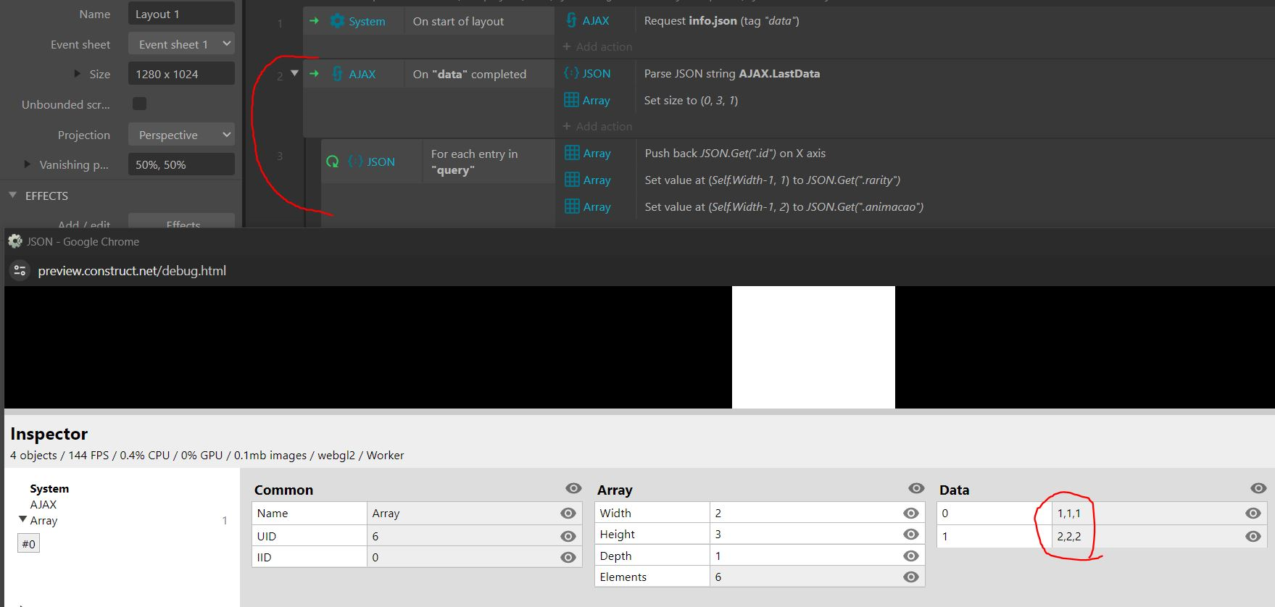Click Add action under event 2
The image size is (1275, 607).
pyautogui.click(x=597, y=126)
